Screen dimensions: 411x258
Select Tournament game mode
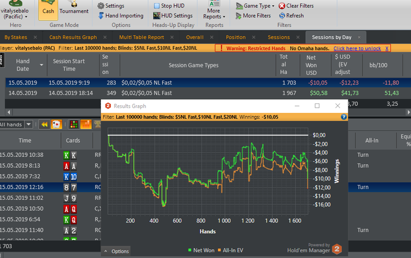(74, 8)
